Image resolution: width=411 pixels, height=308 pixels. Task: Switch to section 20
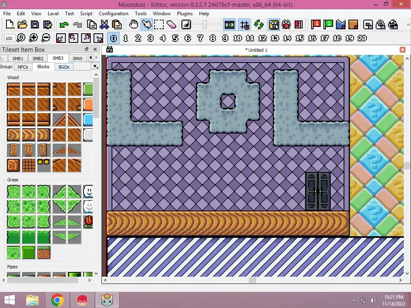(362, 38)
